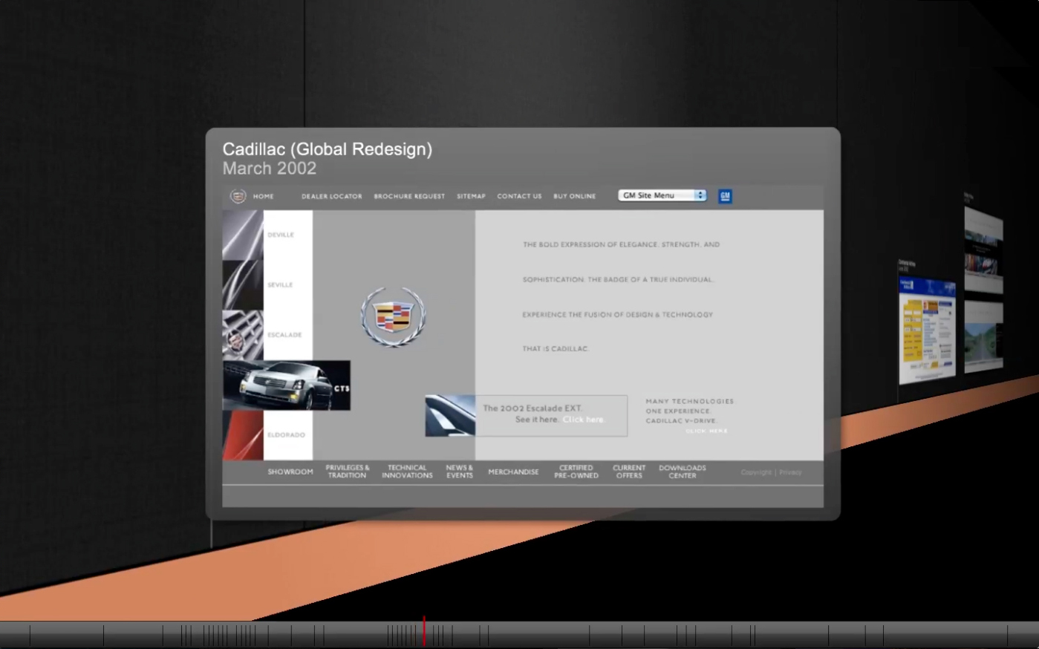The image size is (1039, 649).
Task: Open CURRENT OFFERS in the bottom navigation
Action: (x=629, y=472)
